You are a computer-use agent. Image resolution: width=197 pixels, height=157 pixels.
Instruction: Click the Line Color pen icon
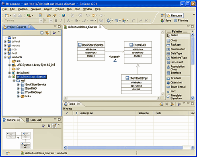click(84, 21)
